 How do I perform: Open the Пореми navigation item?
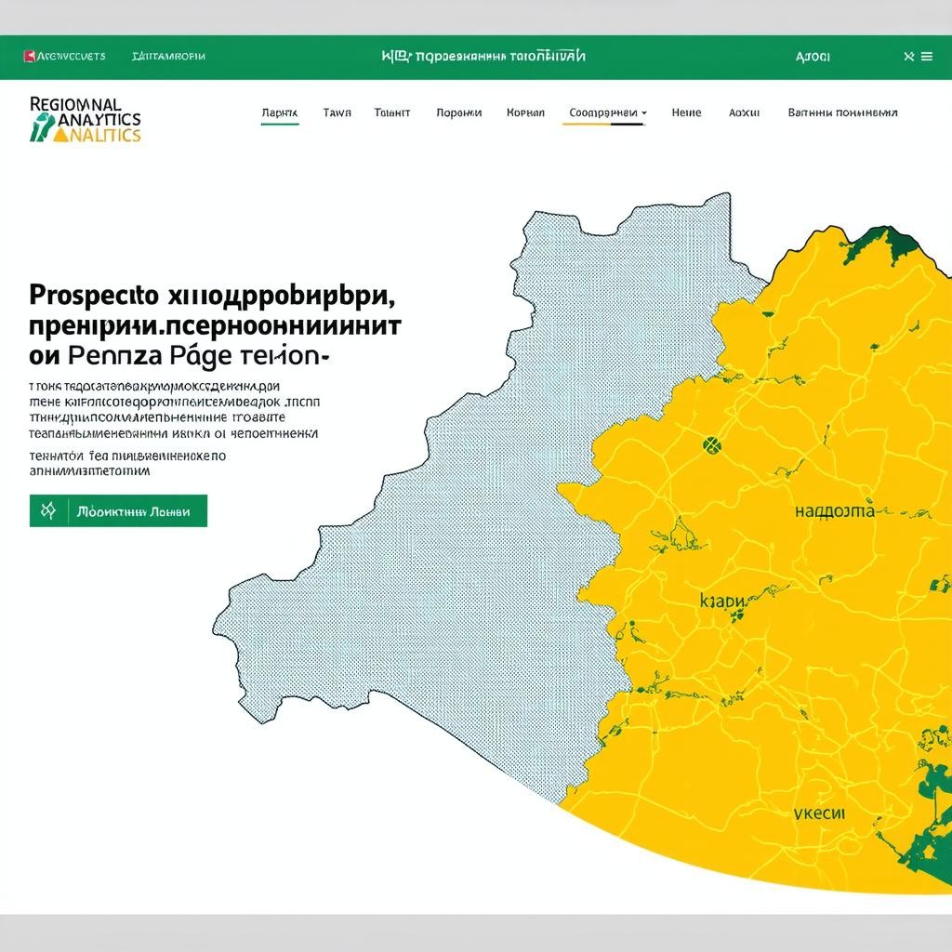tap(458, 112)
